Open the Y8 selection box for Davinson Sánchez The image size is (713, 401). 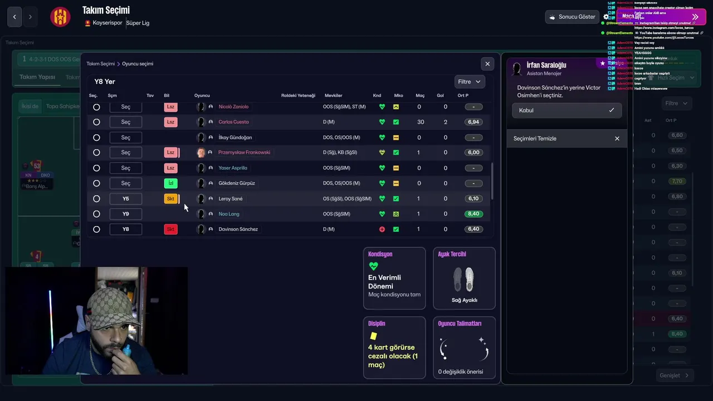click(x=126, y=229)
